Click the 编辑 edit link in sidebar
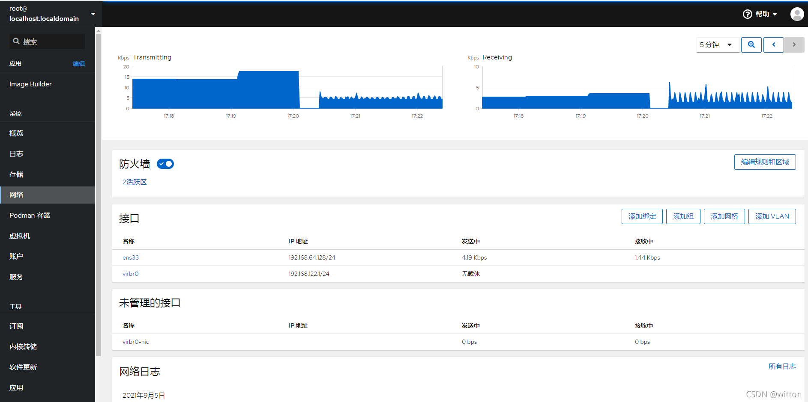Image resolution: width=808 pixels, height=402 pixels. [x=79, y=64]
